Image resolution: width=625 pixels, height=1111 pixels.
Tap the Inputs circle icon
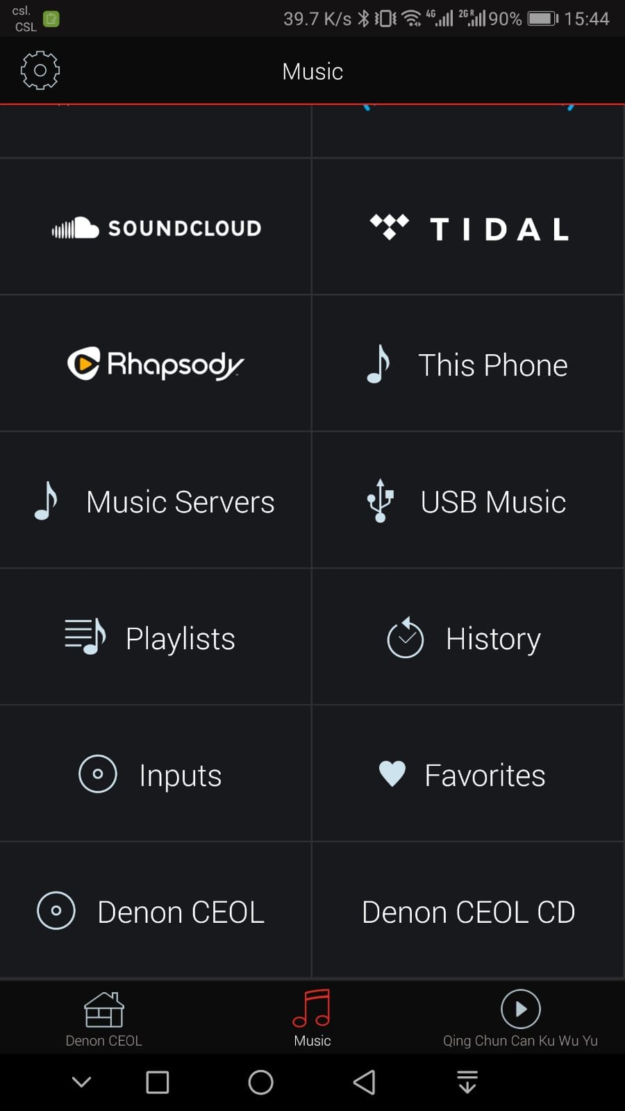point(98,774)
